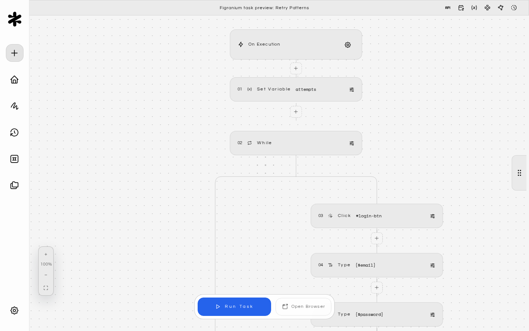Open Set Variable step options sliders
The image size is (529, 331).
[352, 90]
